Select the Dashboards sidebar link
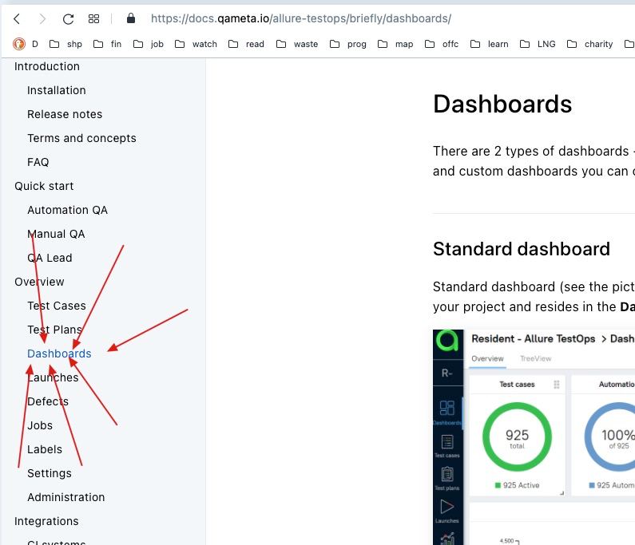 [x=59, y=353]
